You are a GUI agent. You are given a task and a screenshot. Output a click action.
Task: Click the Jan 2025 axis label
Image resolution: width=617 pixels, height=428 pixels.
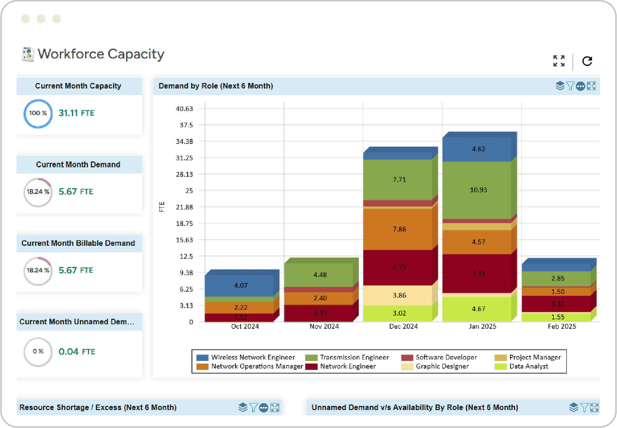[x=483, y=327]
